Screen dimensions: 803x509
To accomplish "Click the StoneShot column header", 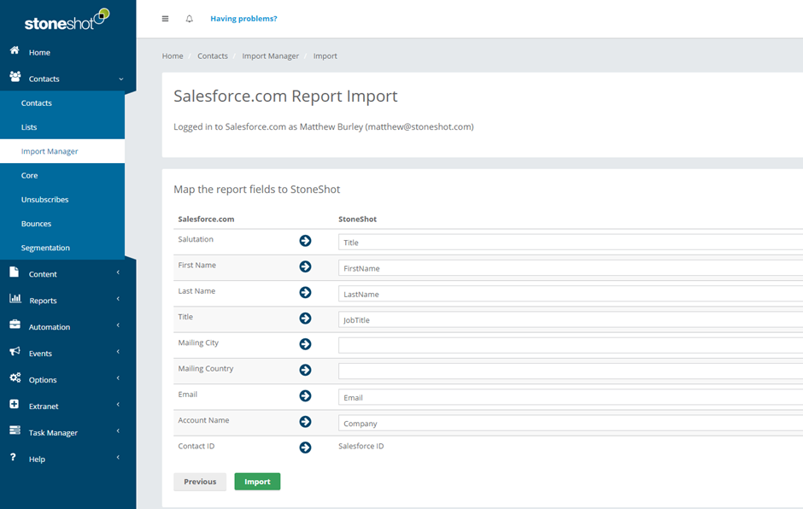I will (x=357, y=219).
